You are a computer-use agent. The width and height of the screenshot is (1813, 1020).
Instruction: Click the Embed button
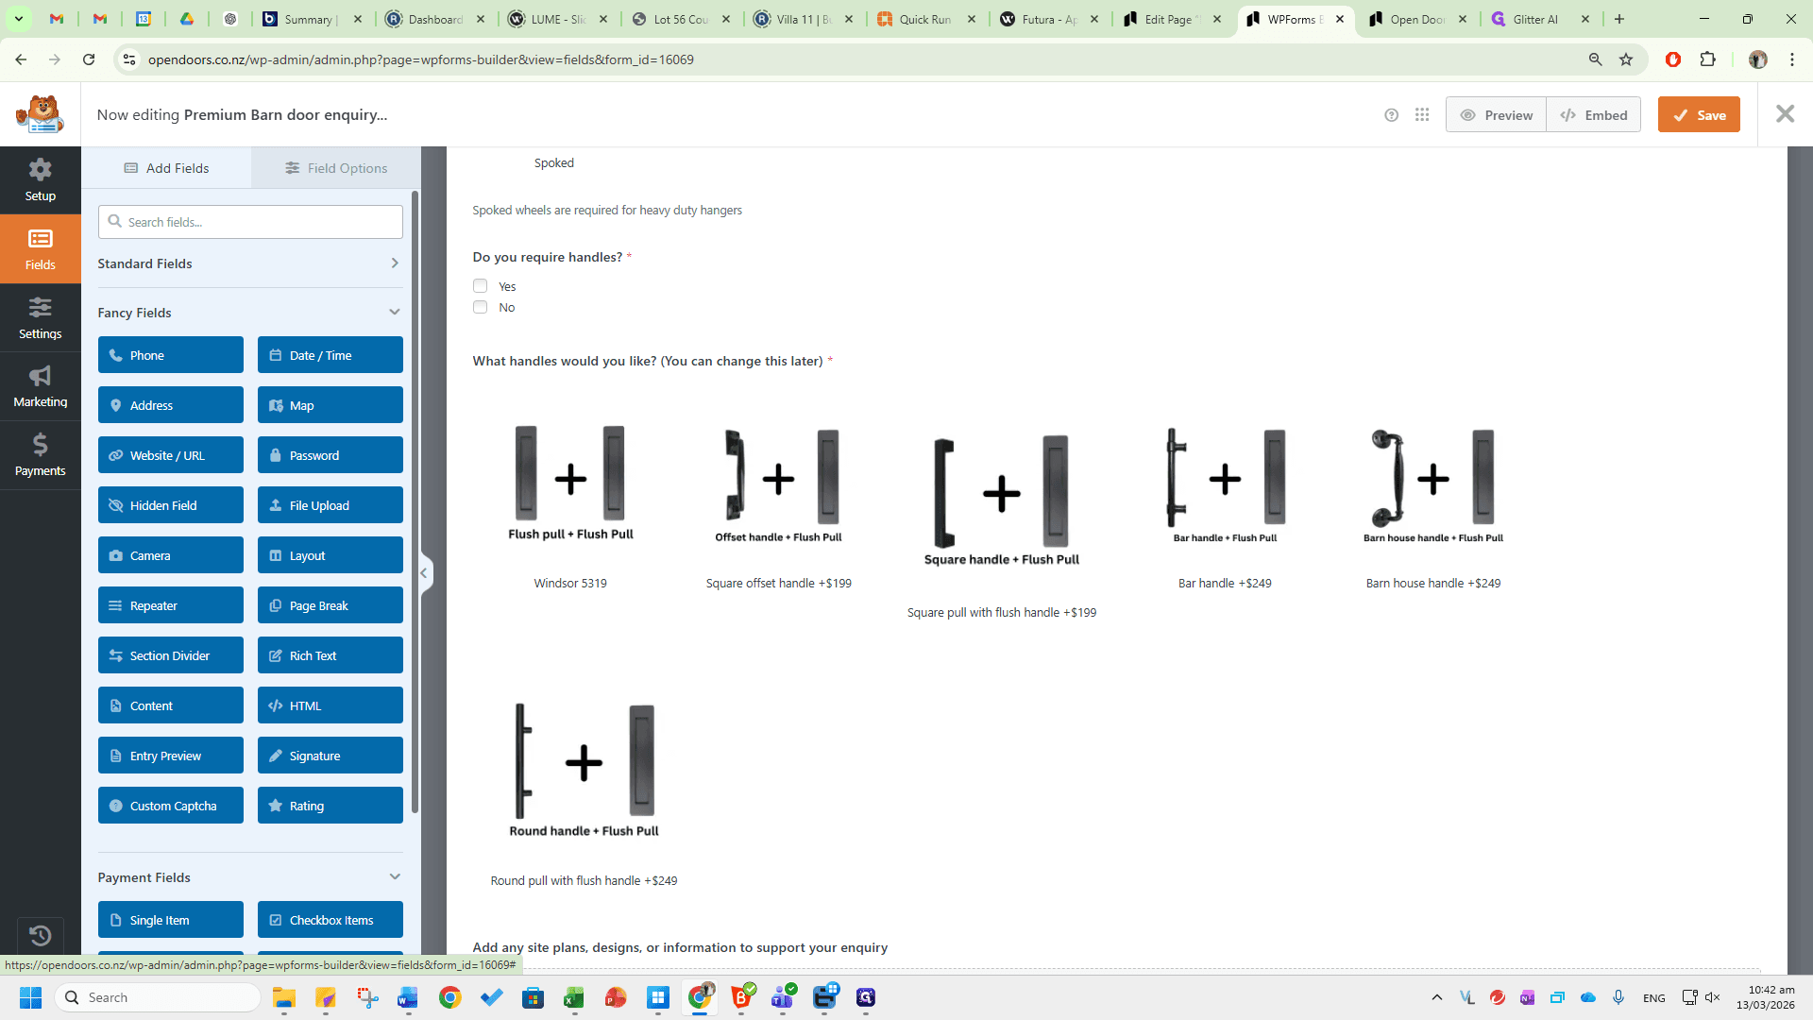pos(1594,115)
